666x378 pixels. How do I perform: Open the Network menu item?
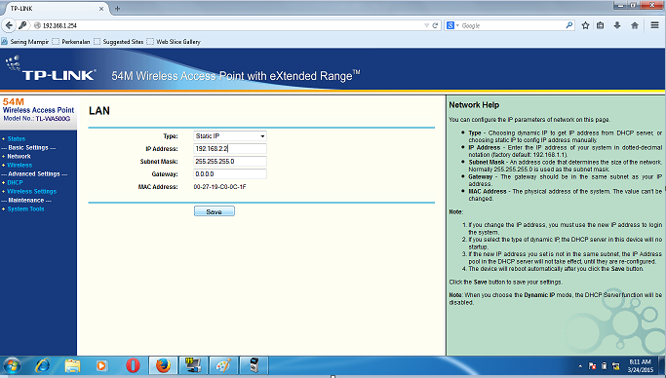click(19, 156)
